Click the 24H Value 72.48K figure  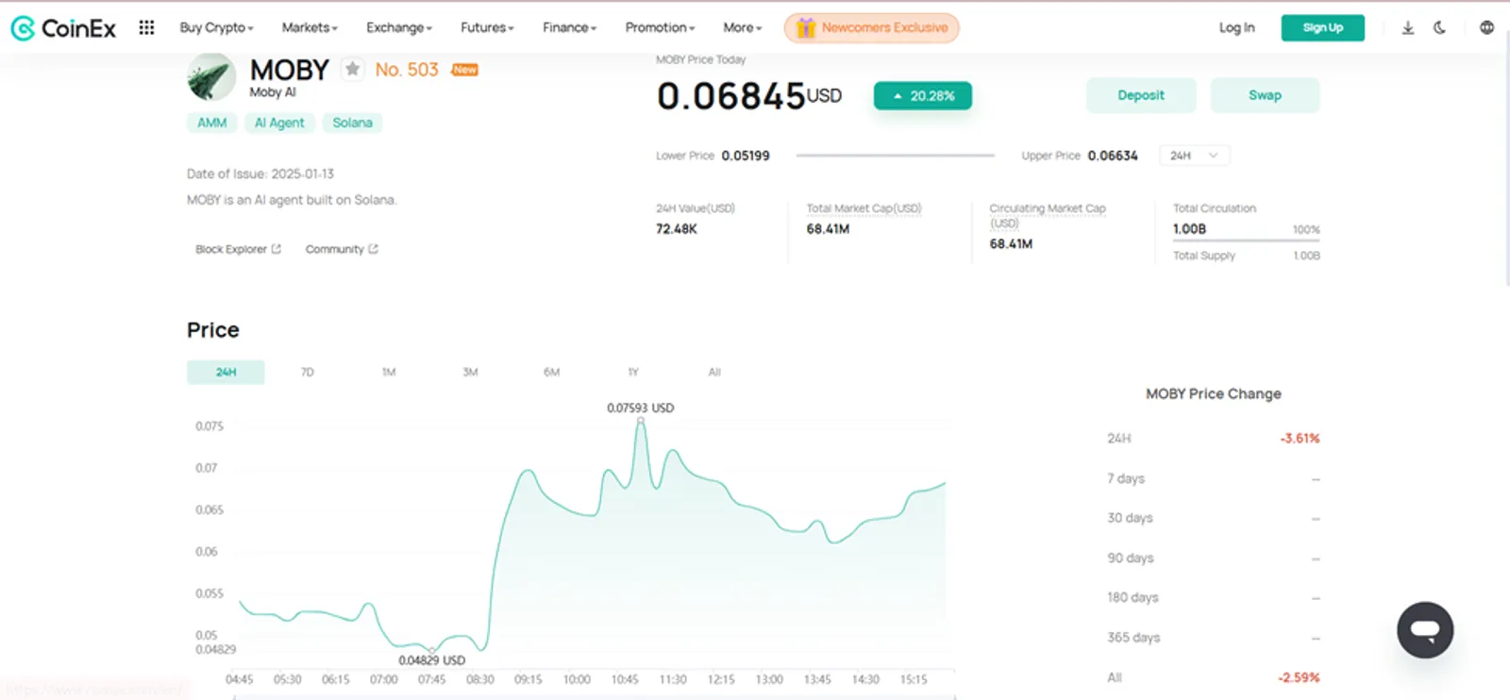[x=677, y=229]
